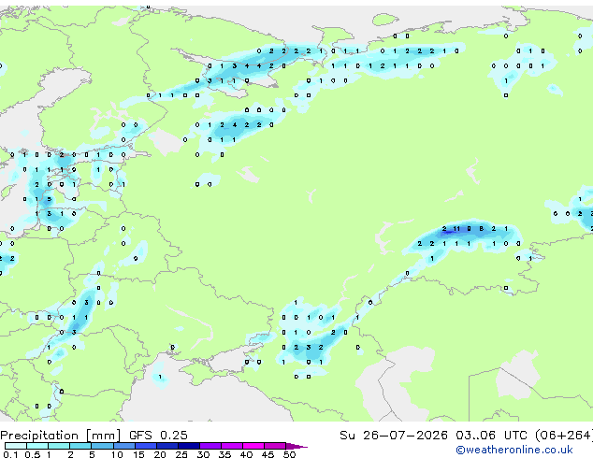
Task: Click the '10' legend scale value
Action: 117,454
